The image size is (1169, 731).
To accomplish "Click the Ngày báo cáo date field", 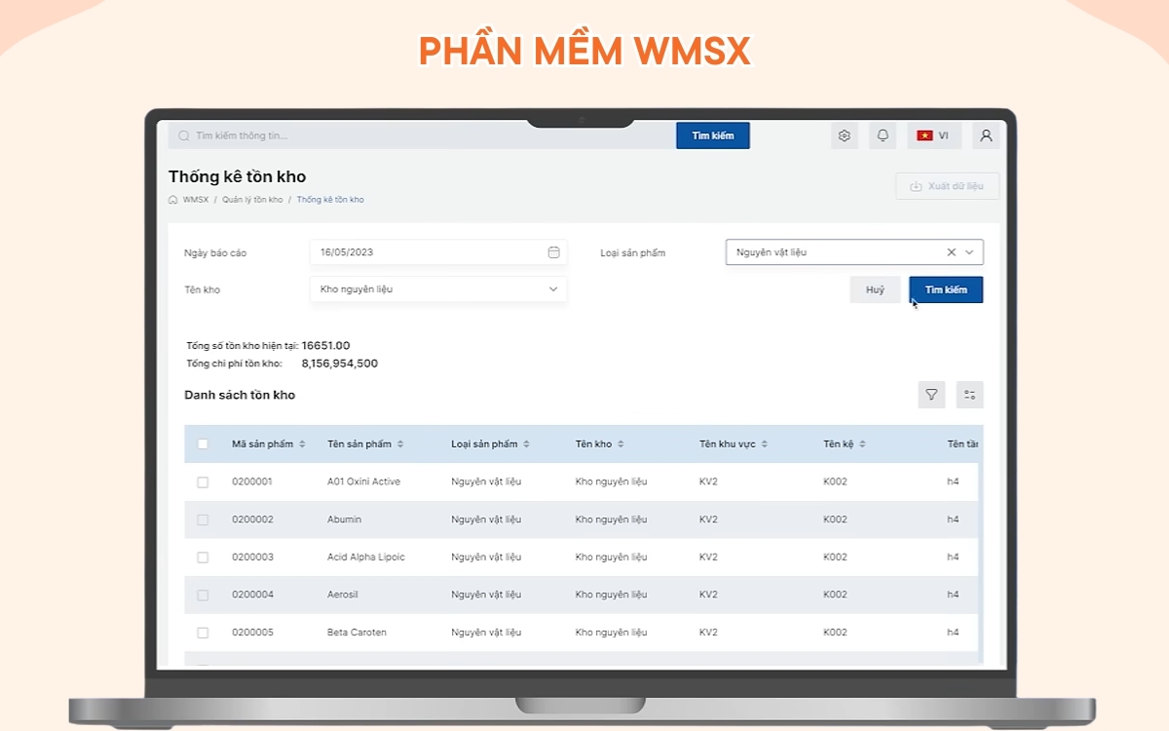I will pyautogui.click(x=438, y=252).
